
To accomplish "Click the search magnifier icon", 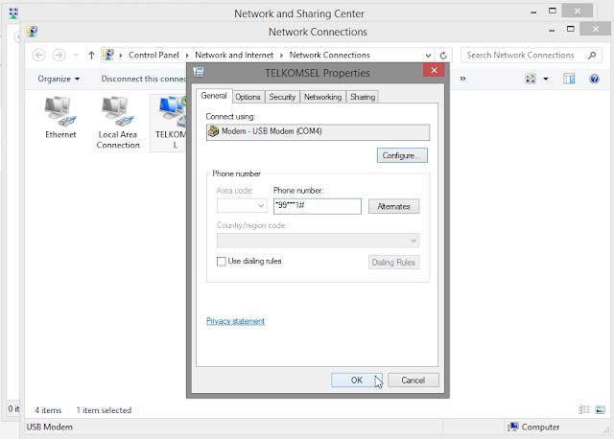I will [x=592, y=56].
